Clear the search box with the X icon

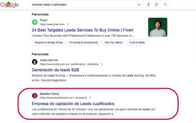[139, 5]
